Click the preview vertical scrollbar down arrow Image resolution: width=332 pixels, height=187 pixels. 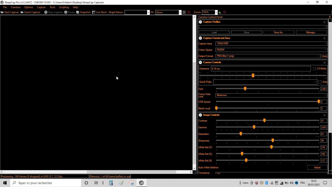click(x=194, y=169)
